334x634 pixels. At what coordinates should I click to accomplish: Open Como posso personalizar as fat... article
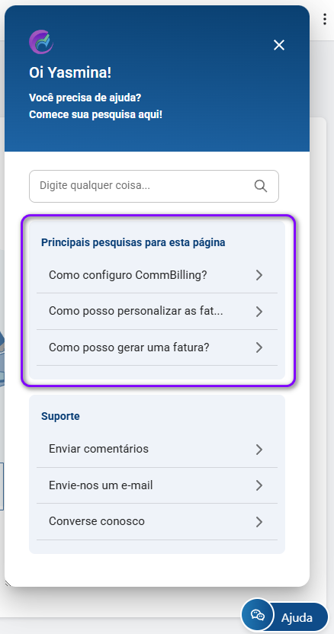(157, 312)
